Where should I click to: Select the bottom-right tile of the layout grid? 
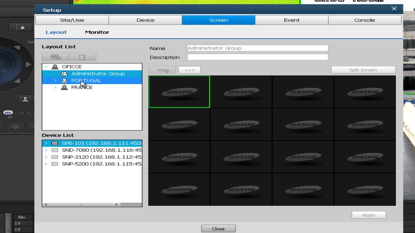click(365, 189)
